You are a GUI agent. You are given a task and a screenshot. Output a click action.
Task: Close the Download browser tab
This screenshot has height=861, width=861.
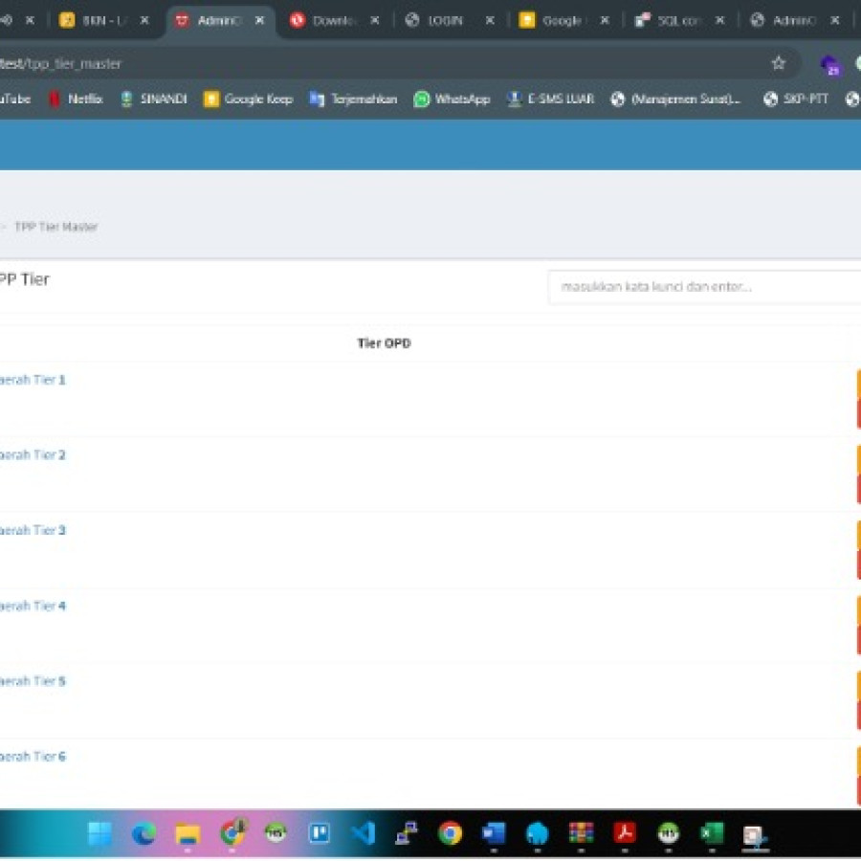[x=374, y=20]
